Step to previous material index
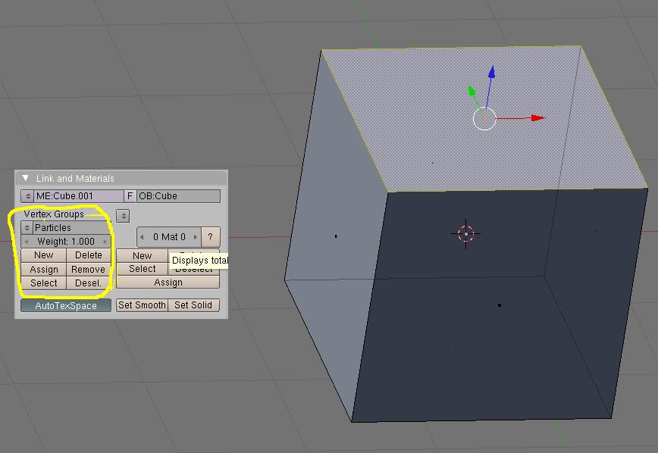The height and width of the screenshot is (453, 658). point(143,237)
